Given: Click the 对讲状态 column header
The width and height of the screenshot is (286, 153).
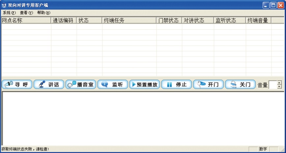Looking at the screenshot, I should [x=198, y=20].
